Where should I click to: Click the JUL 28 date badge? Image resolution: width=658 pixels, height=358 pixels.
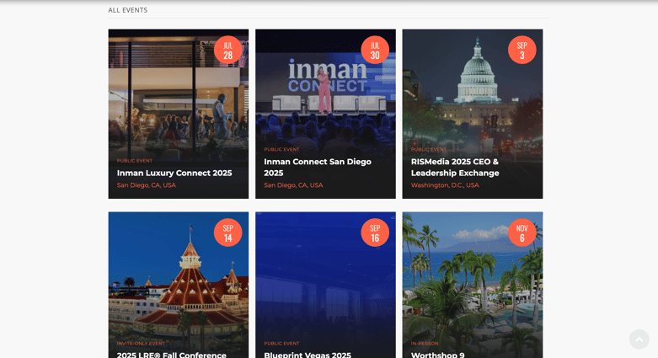click(227, 50)
